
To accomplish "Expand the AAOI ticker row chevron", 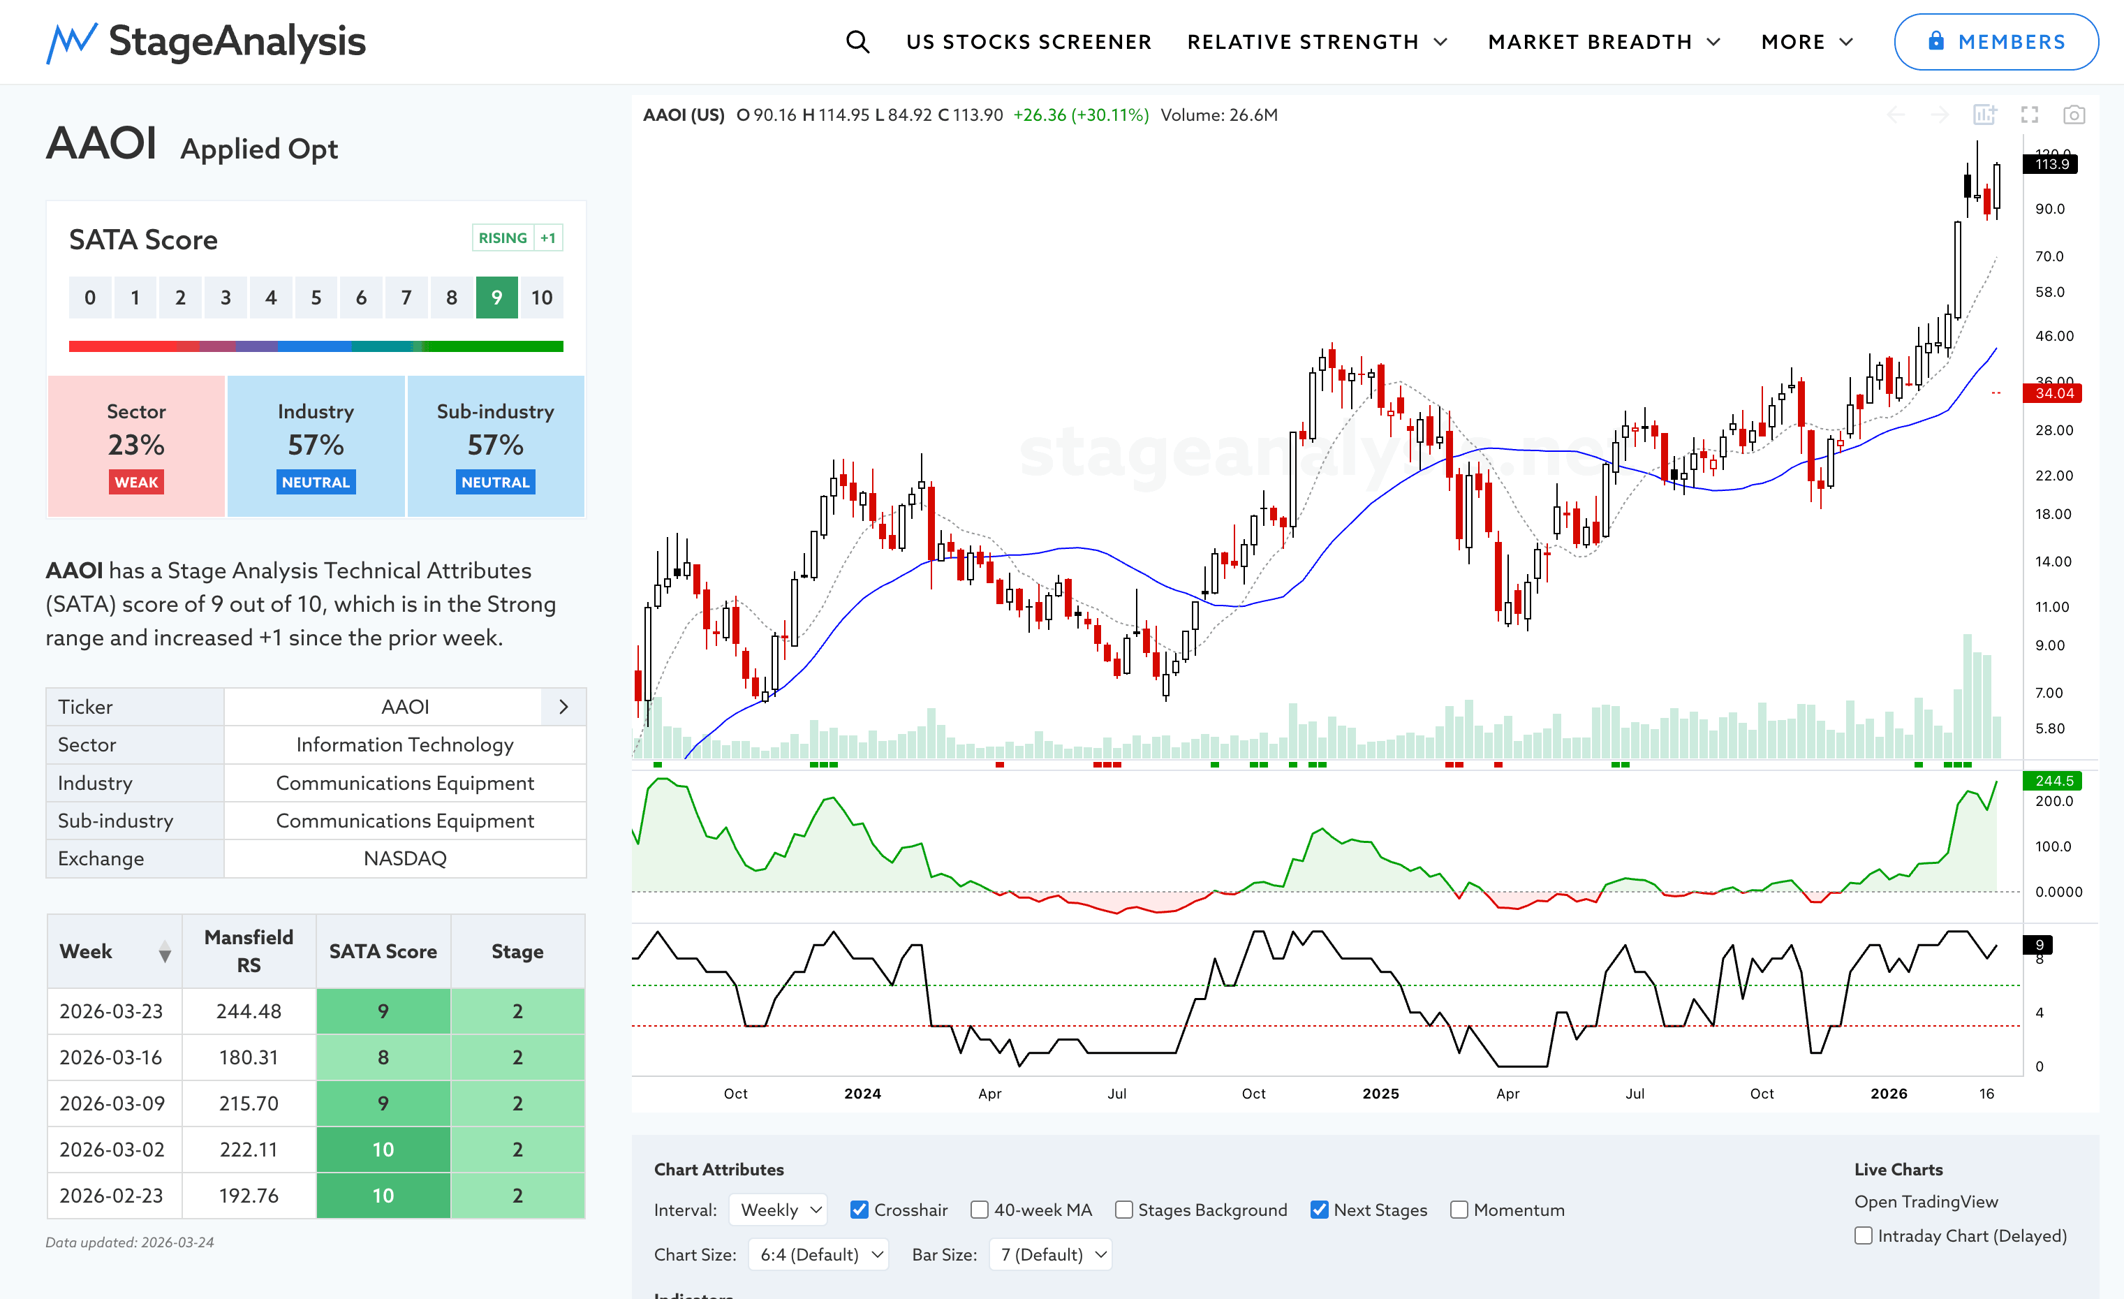I will point(563,707).
